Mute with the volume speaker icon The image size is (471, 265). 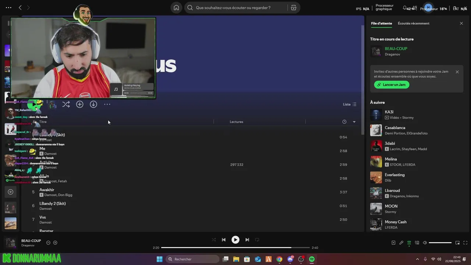425,243
